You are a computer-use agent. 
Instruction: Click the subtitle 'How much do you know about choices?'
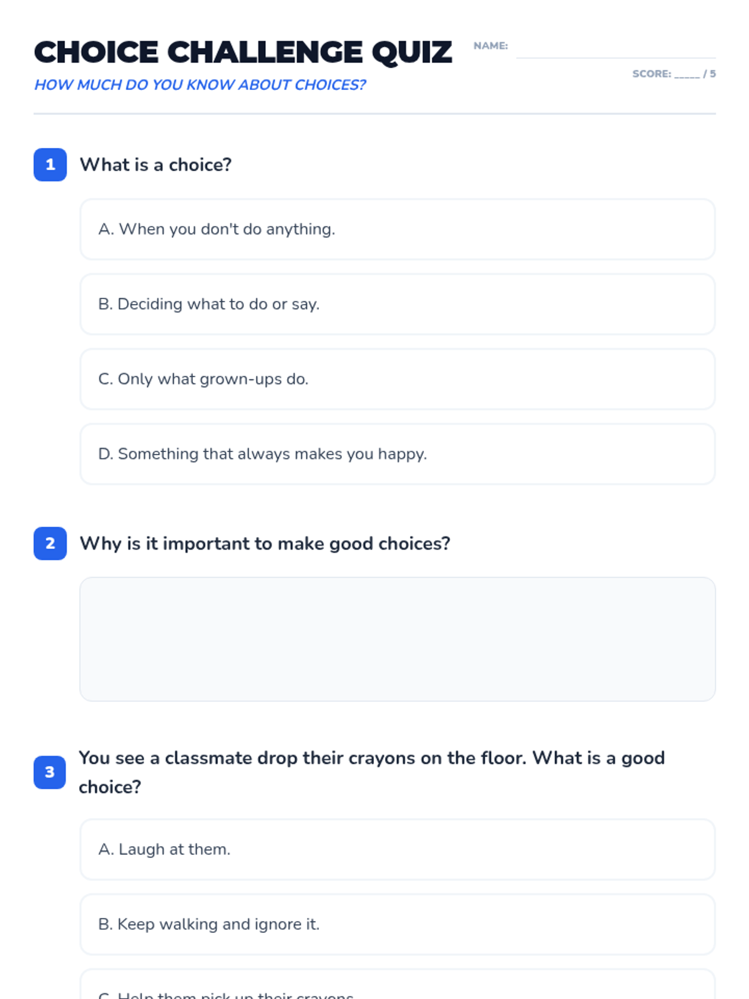click(x=200, y=85)
